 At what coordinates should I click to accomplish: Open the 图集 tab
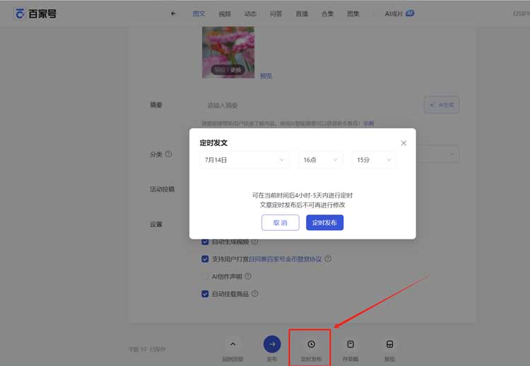[x=353, y=13]
